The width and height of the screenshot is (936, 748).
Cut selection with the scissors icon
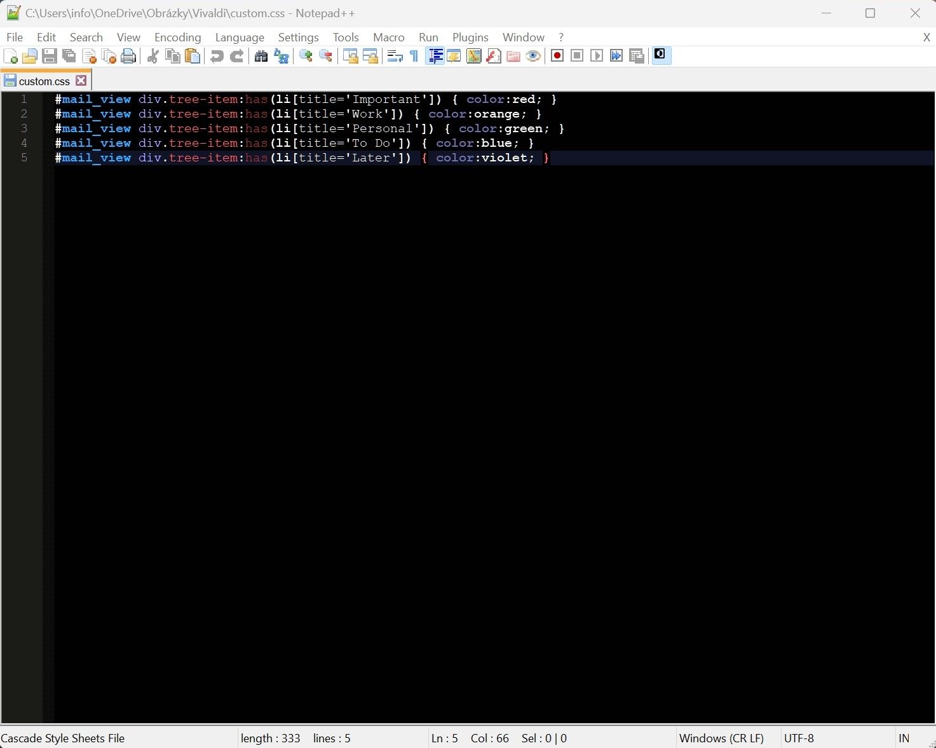153,56
